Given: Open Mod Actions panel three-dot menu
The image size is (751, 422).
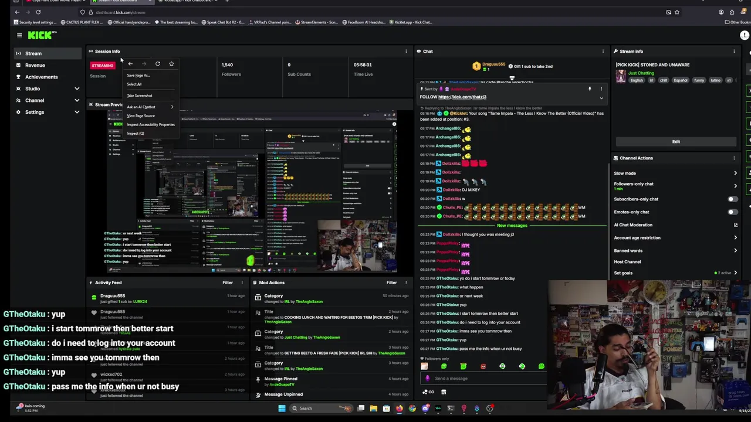Looking at the screenshot, I should 405,283.
